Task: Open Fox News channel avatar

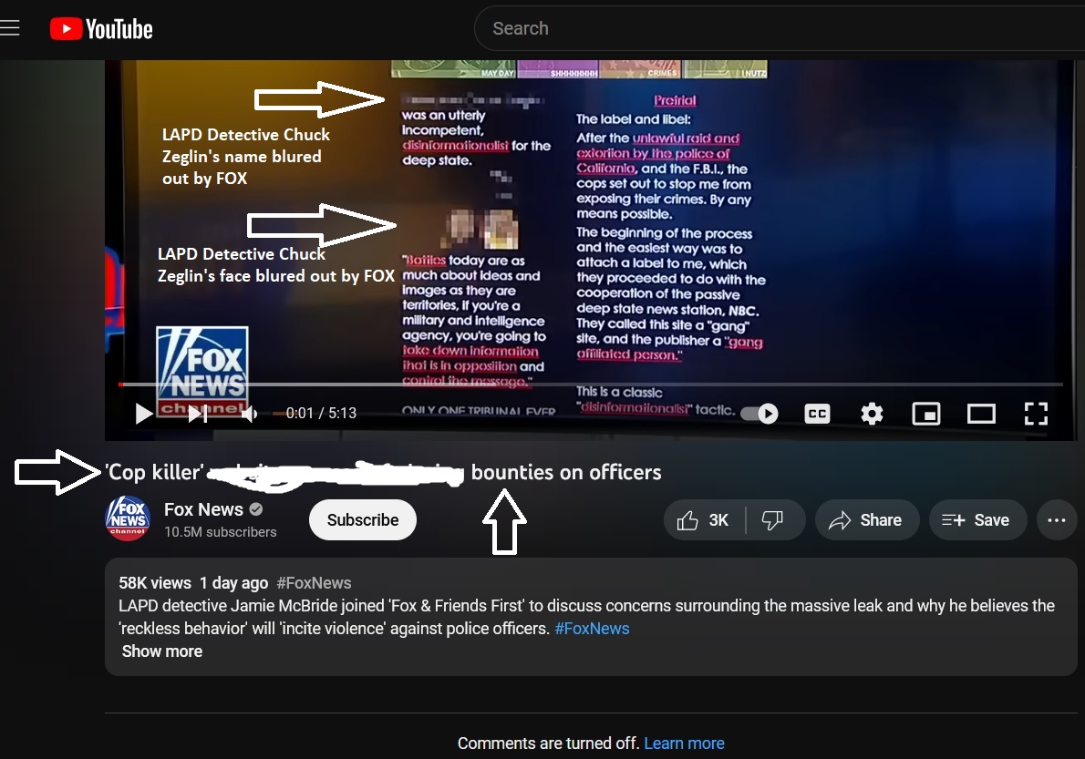Action: click(128, 518)
